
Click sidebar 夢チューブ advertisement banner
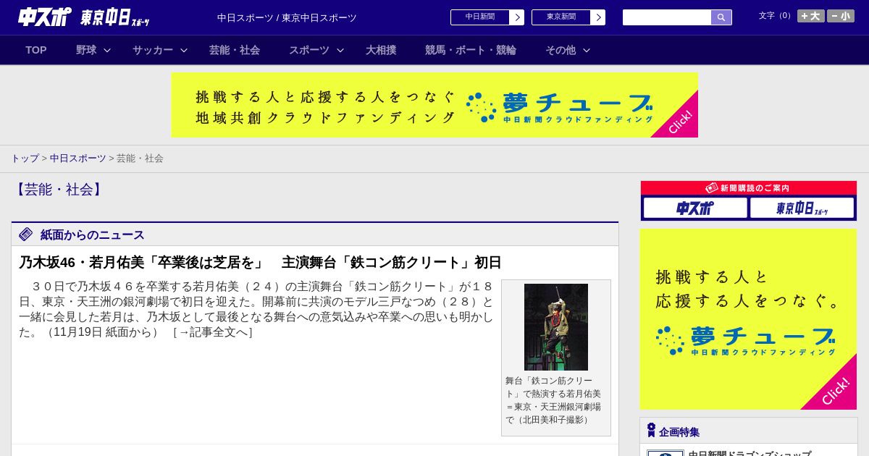click(748, 319)
